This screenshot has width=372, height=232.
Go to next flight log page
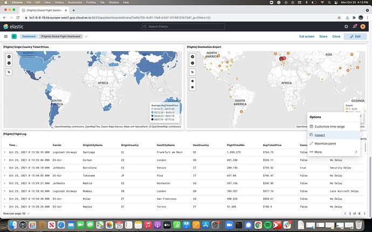pyautogui.click(x=364, y=214)
